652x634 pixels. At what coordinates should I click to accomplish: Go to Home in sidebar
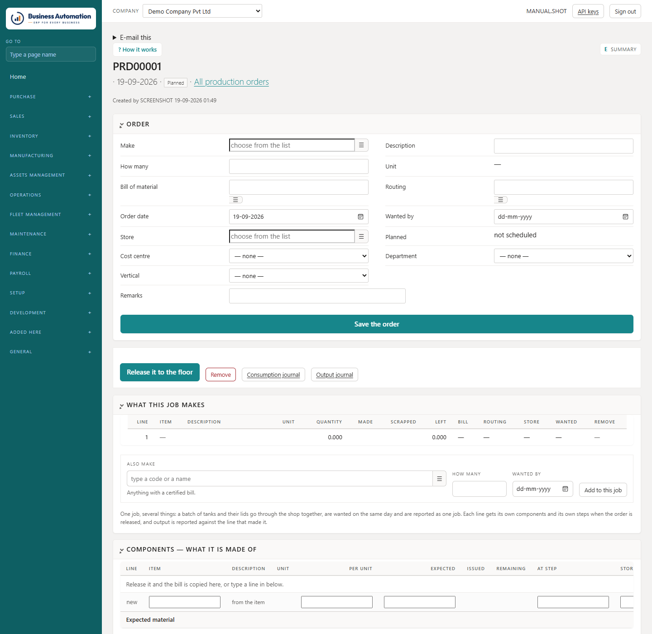coord(18,77)
